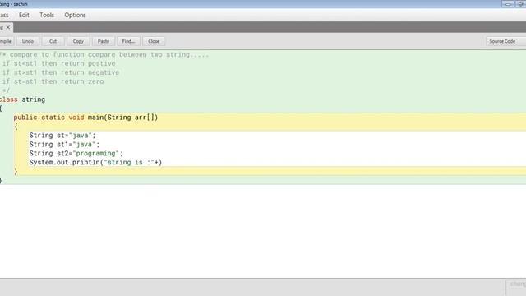Click the line 'class string'
This screenshot has height=296, width=526.
click(x=22, y=99)
